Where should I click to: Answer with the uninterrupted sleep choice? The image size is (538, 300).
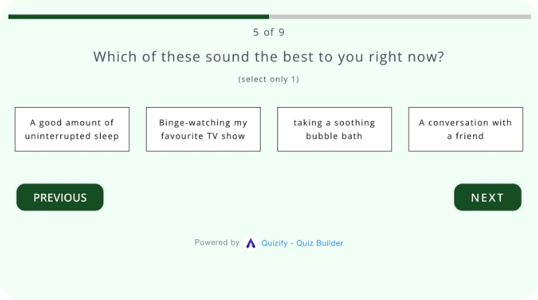(x=72, y=129)
